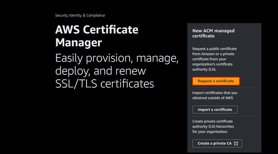The width and height of the screenshot is (278, 154).
Task: Select the Security, Identity, & Compliance label
Action: (80, 15)
